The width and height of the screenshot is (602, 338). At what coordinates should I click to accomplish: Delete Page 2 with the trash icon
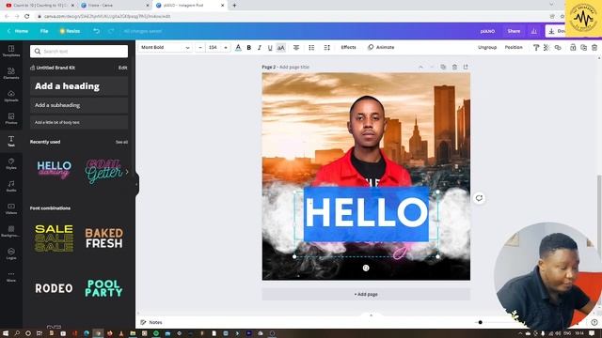(454, 67)
